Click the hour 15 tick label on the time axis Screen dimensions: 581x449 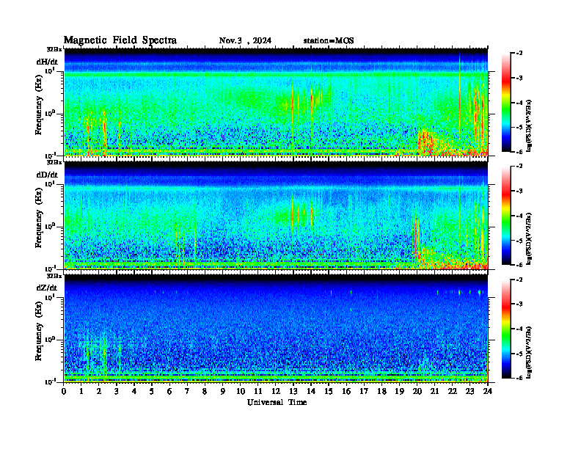[329, 391]
